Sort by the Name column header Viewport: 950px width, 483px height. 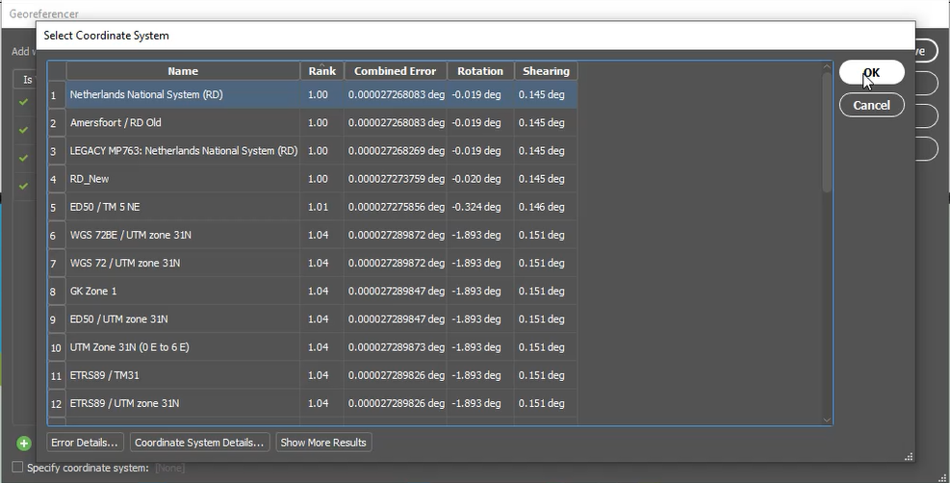183,71
